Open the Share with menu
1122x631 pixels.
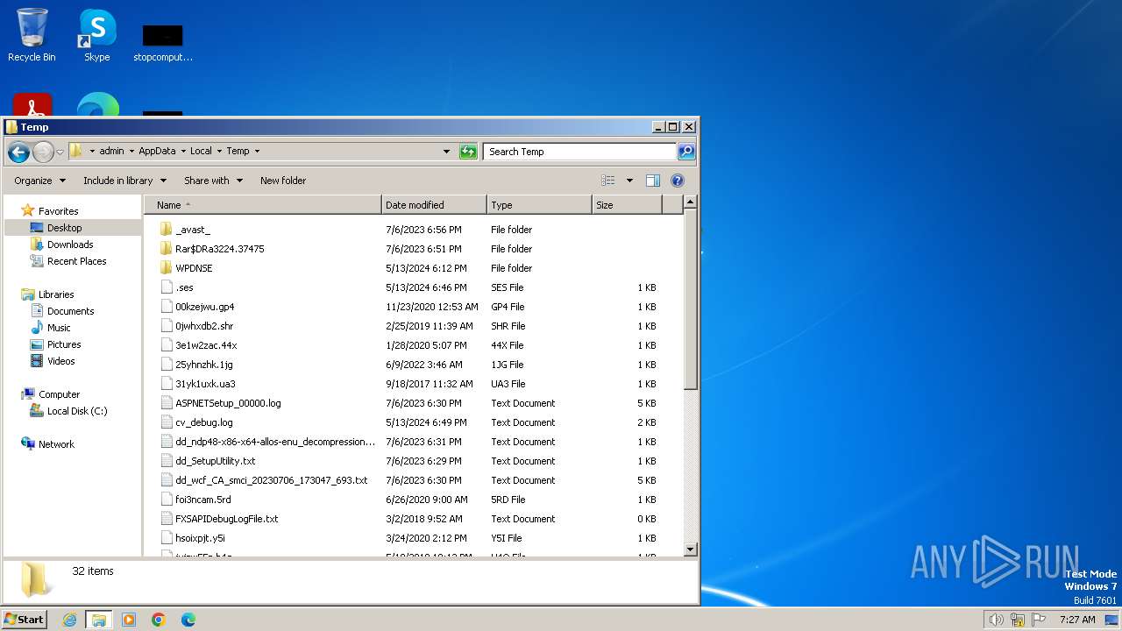click(212, 181)
